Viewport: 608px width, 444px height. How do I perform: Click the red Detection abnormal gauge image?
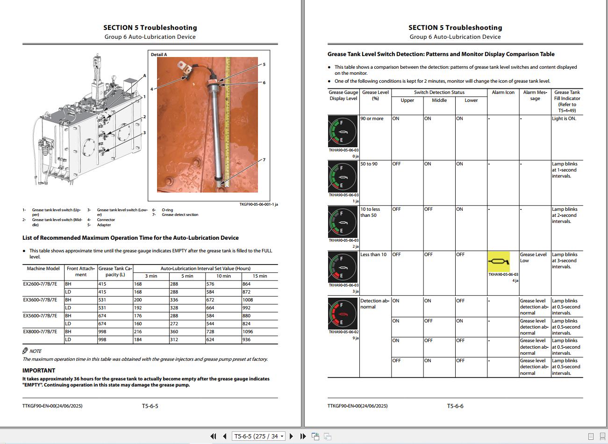[343, 314]
